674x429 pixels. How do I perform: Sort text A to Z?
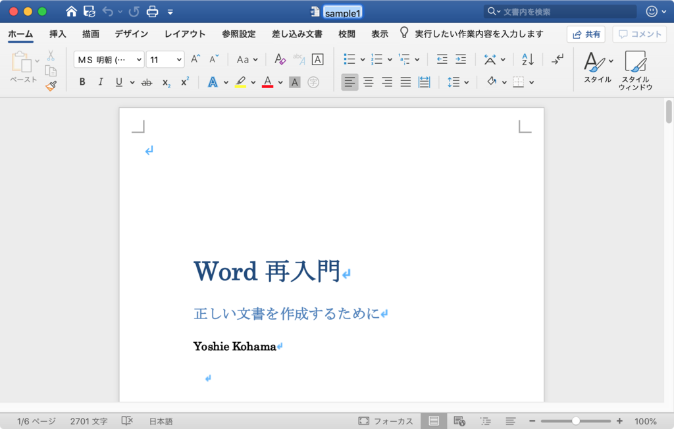click(x=528, y=59)
